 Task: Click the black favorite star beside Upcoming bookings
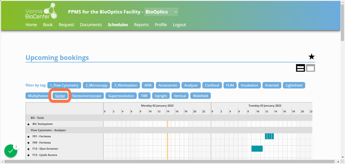click(311, 57)
